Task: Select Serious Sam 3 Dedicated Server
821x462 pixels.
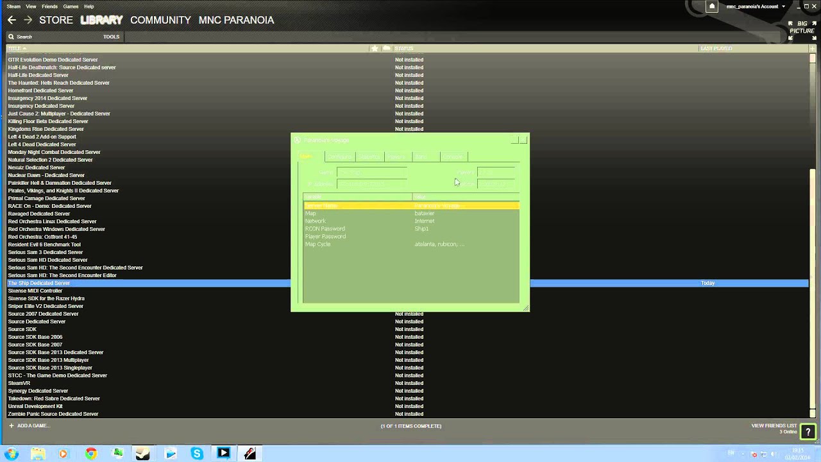Action: [46, 252]
